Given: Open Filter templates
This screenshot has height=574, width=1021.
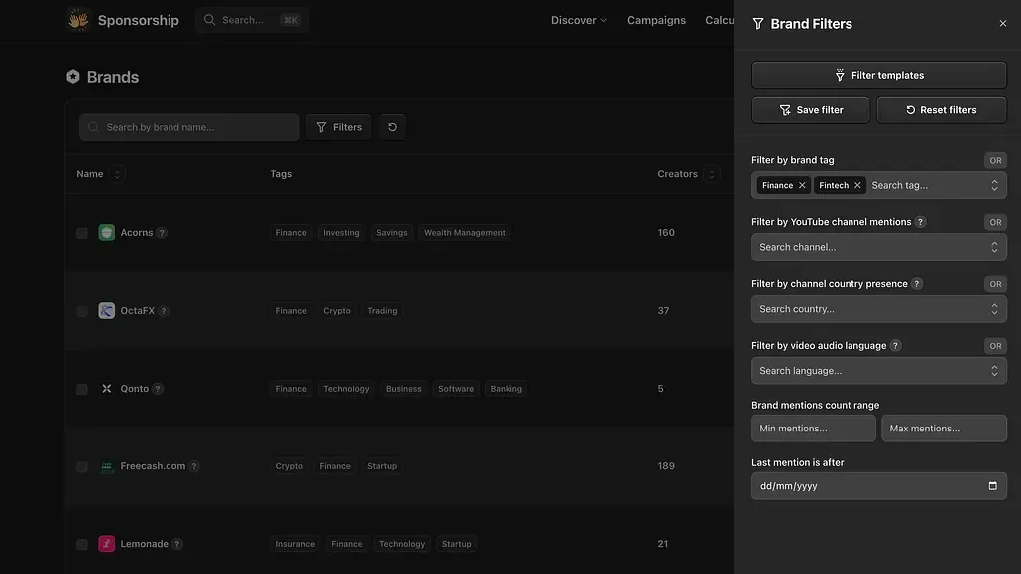Looking at the screenshot, I should [x=878, y=75].
